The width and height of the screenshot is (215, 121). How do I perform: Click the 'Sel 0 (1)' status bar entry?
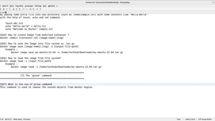8,119
